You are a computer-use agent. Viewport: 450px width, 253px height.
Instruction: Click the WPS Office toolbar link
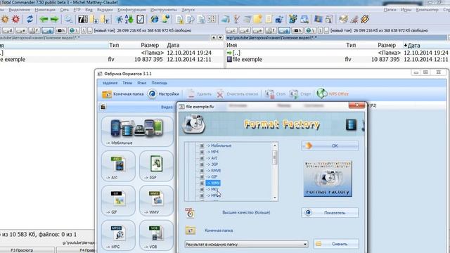[333, 93]
